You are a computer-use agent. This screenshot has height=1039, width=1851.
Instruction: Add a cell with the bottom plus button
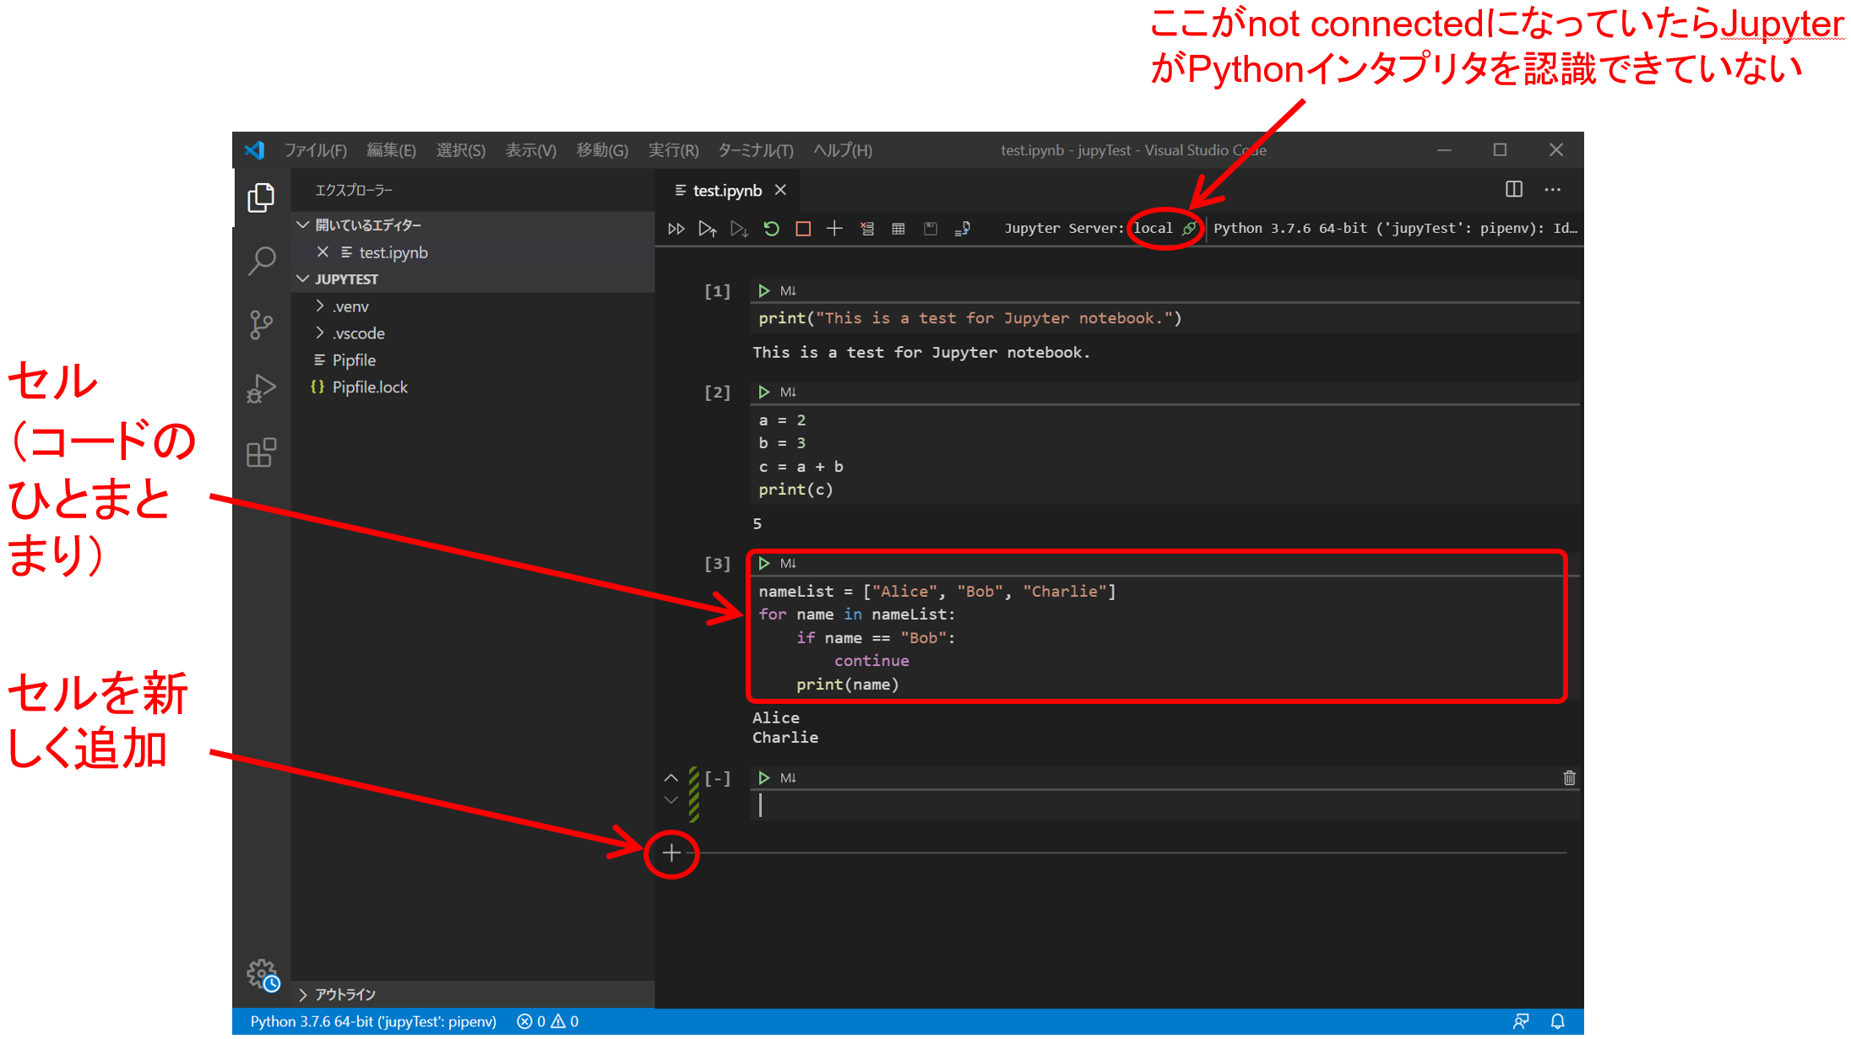coord(671,853)
